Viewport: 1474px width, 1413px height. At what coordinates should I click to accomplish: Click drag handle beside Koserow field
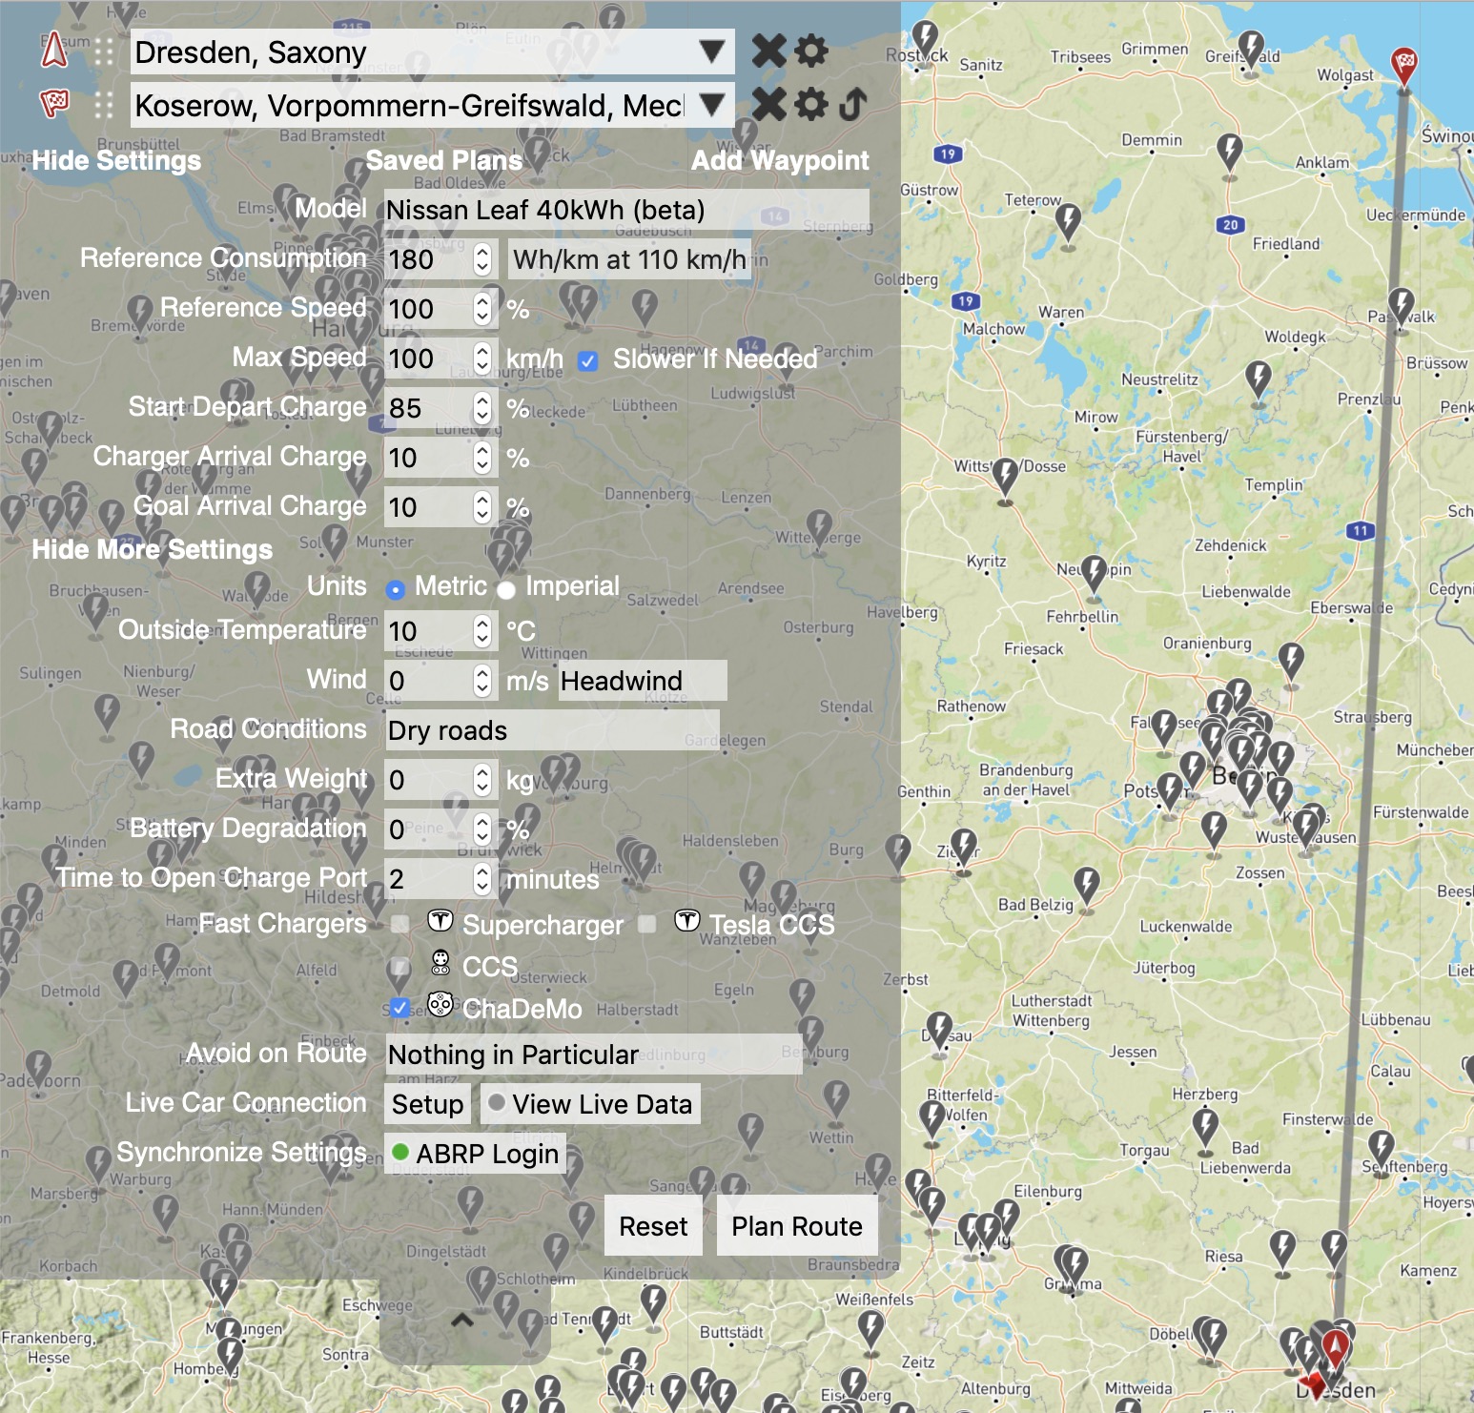pos(104,105)
